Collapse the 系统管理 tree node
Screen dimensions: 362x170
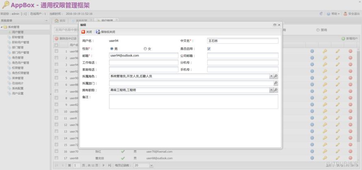tap(2, 27)
